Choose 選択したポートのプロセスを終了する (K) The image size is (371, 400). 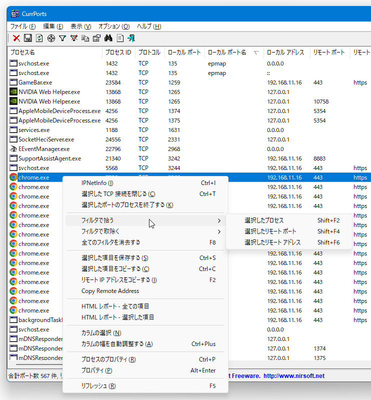click(145, 205)
